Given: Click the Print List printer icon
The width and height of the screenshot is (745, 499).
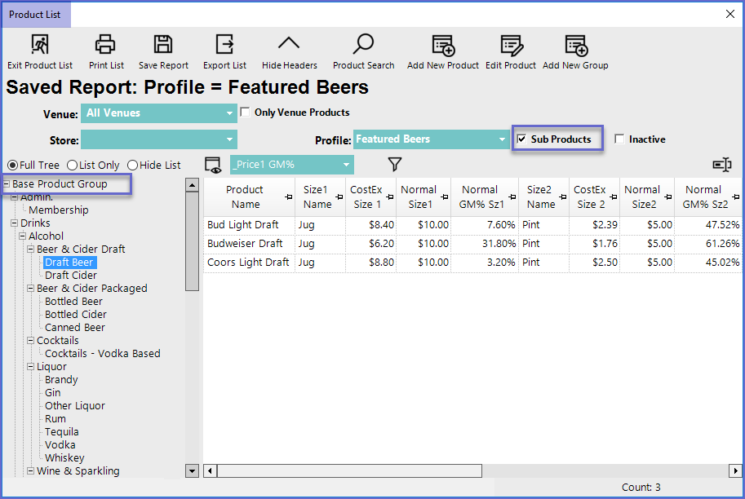Looking at the screenshot, I should (x=106, y=44).
